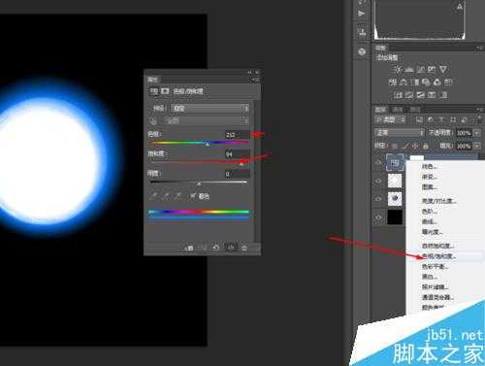Open the preset dropdown in Properties panel
Image resolution: width=485 pixels, height=366 pixels.
(210, 108)
